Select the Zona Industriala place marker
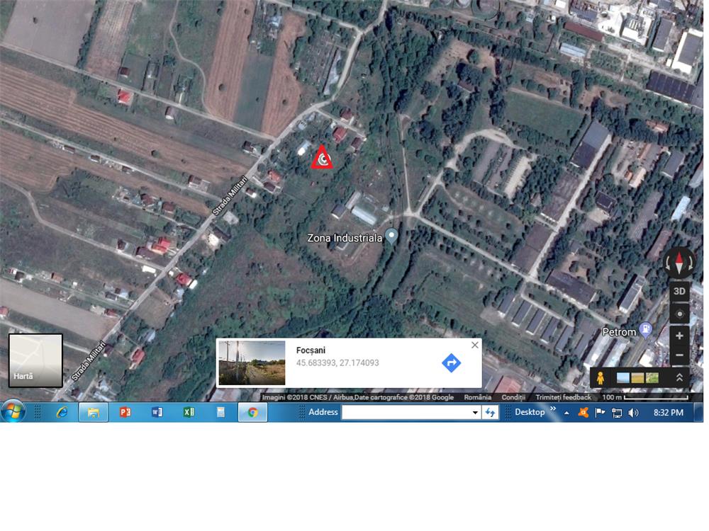The width and height of the screenshot is (709, 531). 391,235
